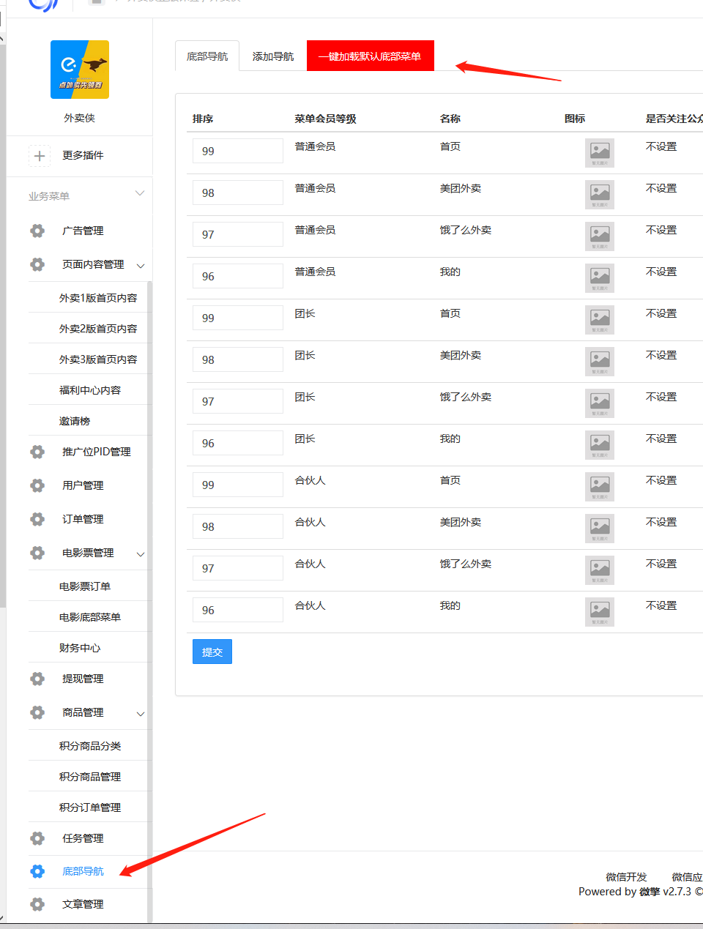The width and height of the screenshot is (703, 929).
Task: Click the image icon in the 美团外卖 row
Action: pyautogui.click(x=599, y=195)
